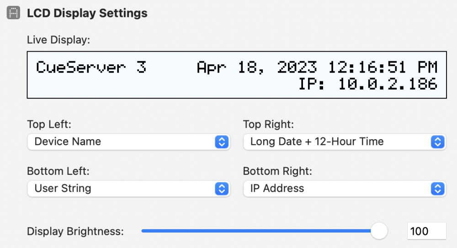
Task: Click blue chevron arrows beside Device Name
Action: (221, 142)
